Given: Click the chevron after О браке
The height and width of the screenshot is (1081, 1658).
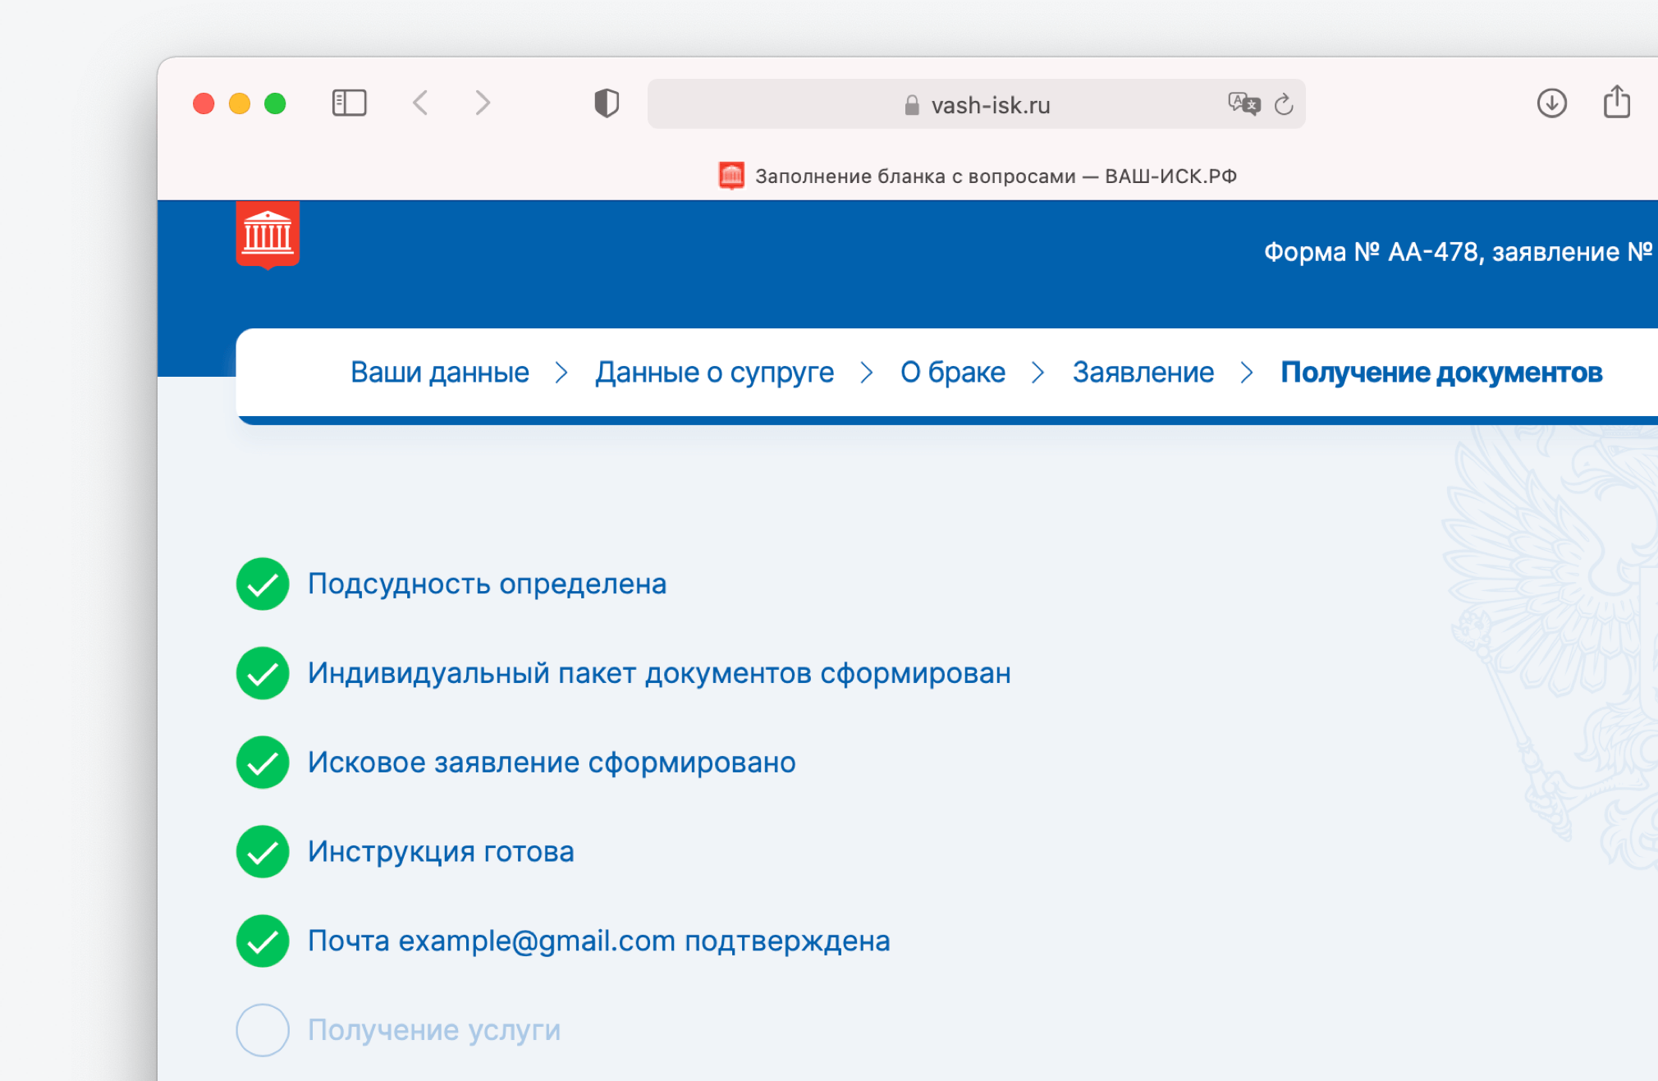Looking at the screenshot, I should click(1037, 373).
